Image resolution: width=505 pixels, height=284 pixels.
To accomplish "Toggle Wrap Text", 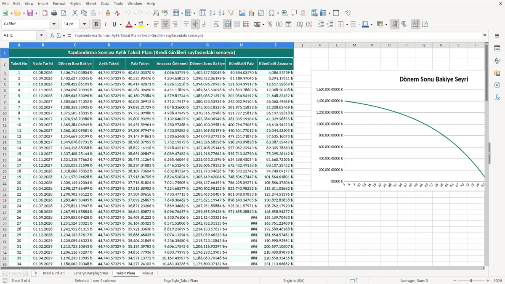I will tap(216, 24).
